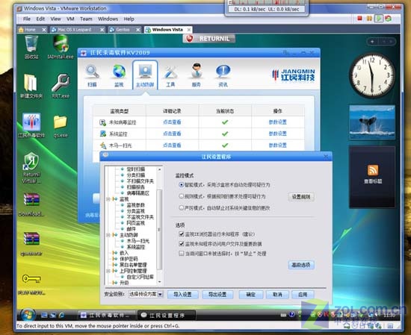Image resolution: width=411 pixels, height=335 pixels.
Task: Click the tree scrollbar down arrow
Action: coord(159,282)
